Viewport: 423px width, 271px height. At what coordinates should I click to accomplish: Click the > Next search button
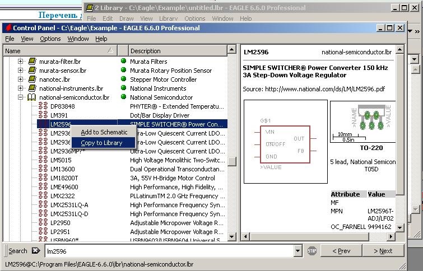coord(383,251)
